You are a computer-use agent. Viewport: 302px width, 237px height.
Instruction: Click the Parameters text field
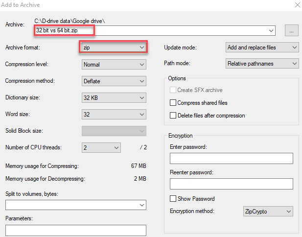point(76,230)
